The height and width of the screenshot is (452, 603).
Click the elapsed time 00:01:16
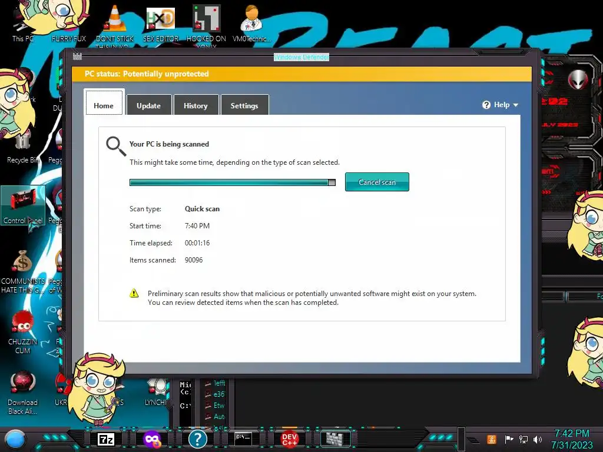(x=197, y=243)
